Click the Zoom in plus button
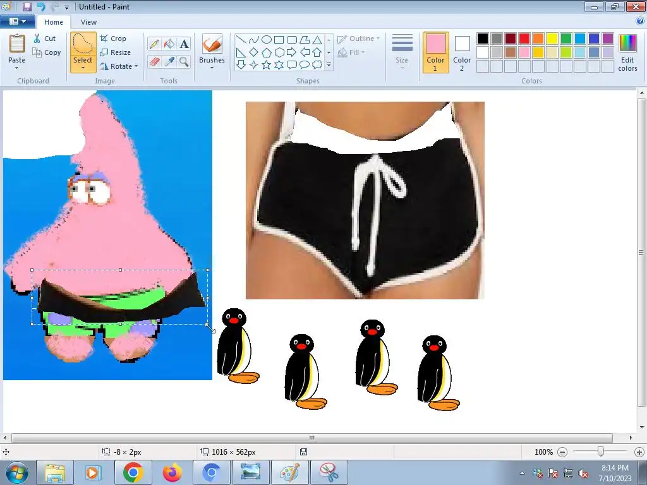 click(x=639, y=452)
